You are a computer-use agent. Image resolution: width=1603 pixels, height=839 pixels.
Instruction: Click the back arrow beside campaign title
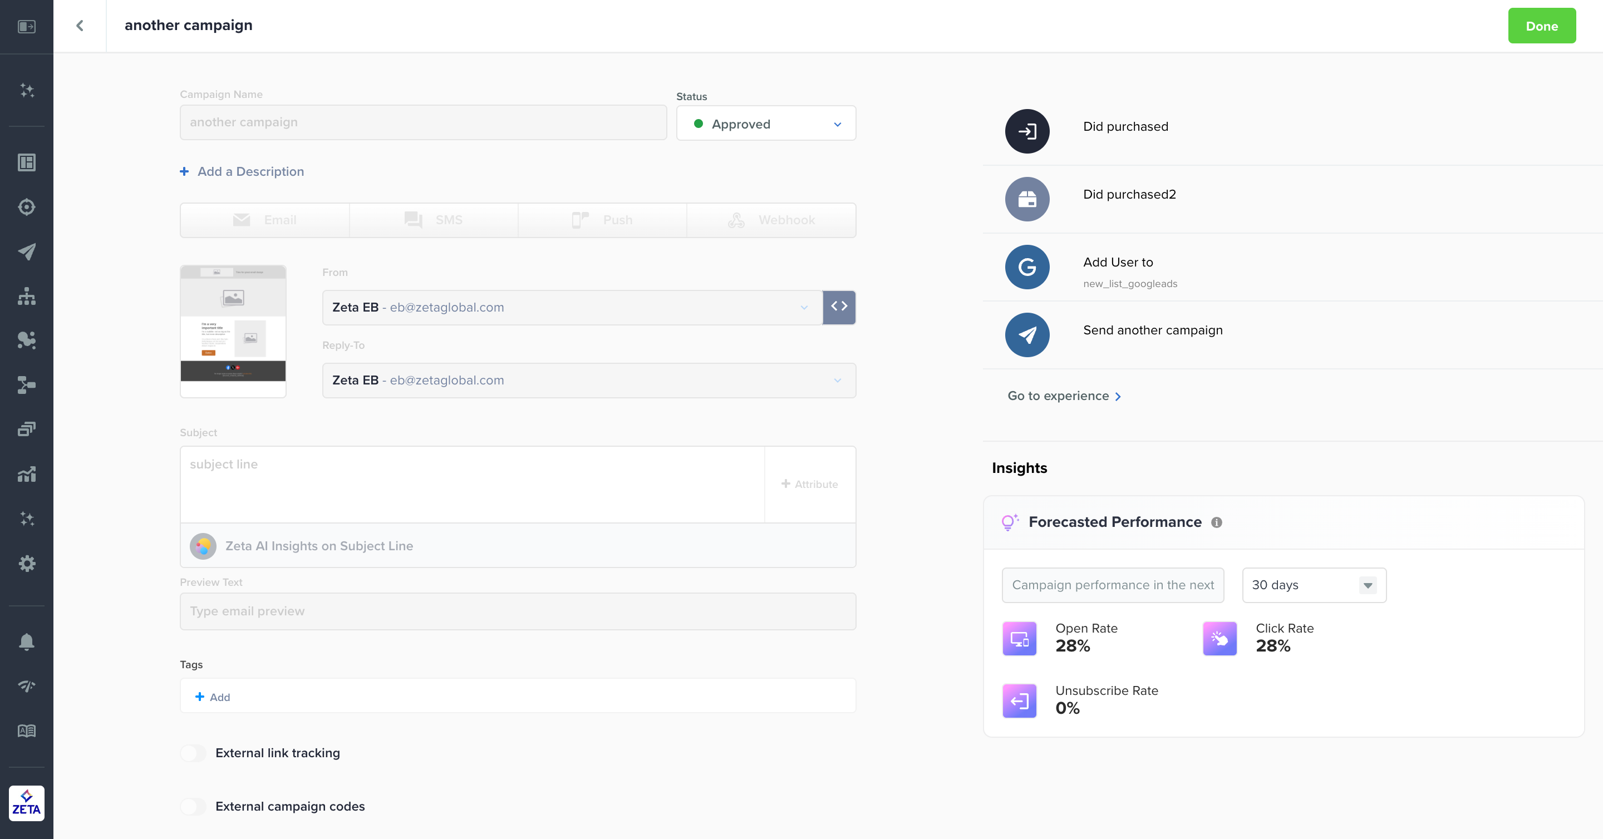pos(80,26)
